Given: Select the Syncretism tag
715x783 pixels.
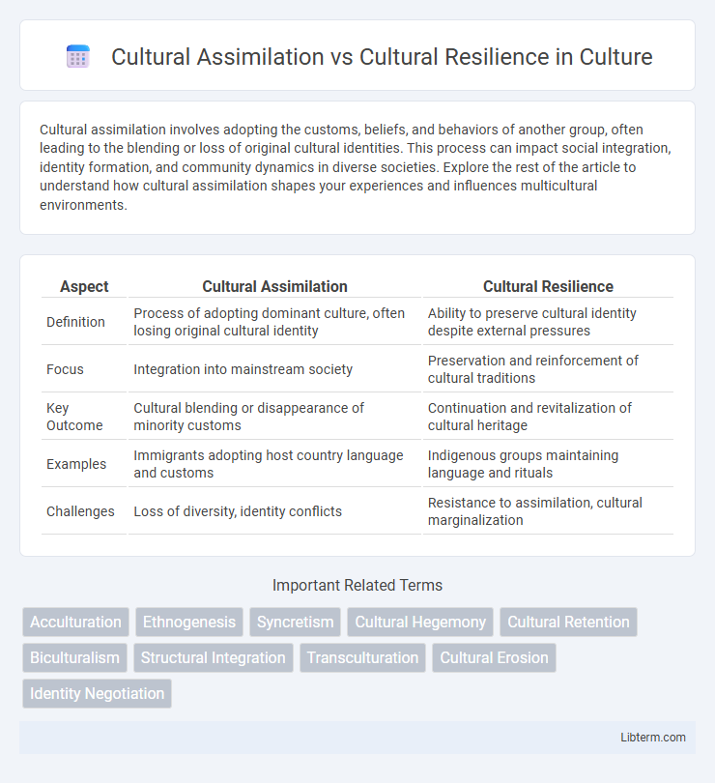Looking at the screenshot, I should (x=295, y=622).
